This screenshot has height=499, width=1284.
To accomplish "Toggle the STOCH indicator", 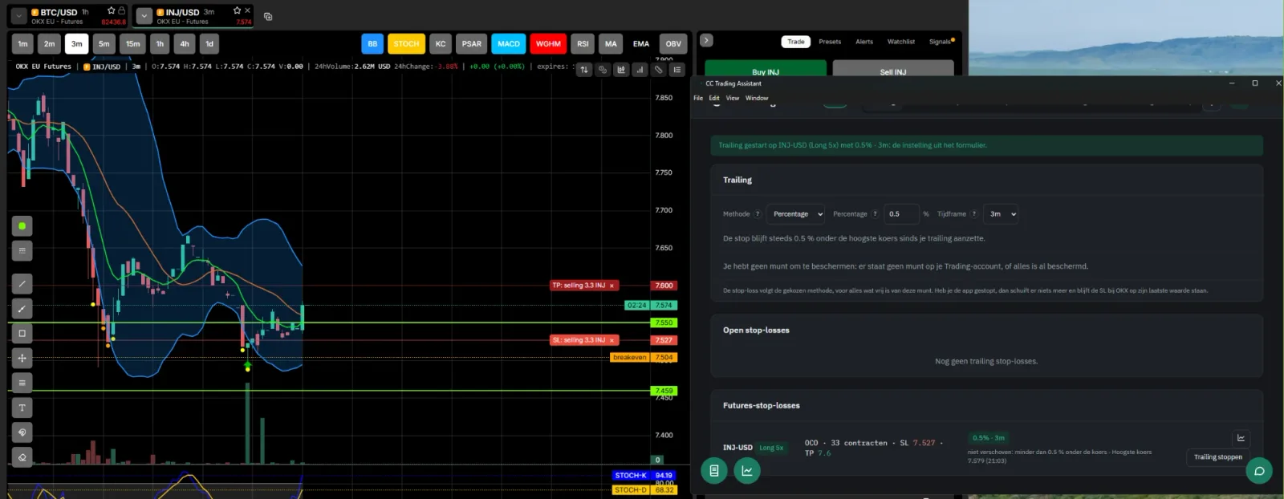I will [406, 44].
